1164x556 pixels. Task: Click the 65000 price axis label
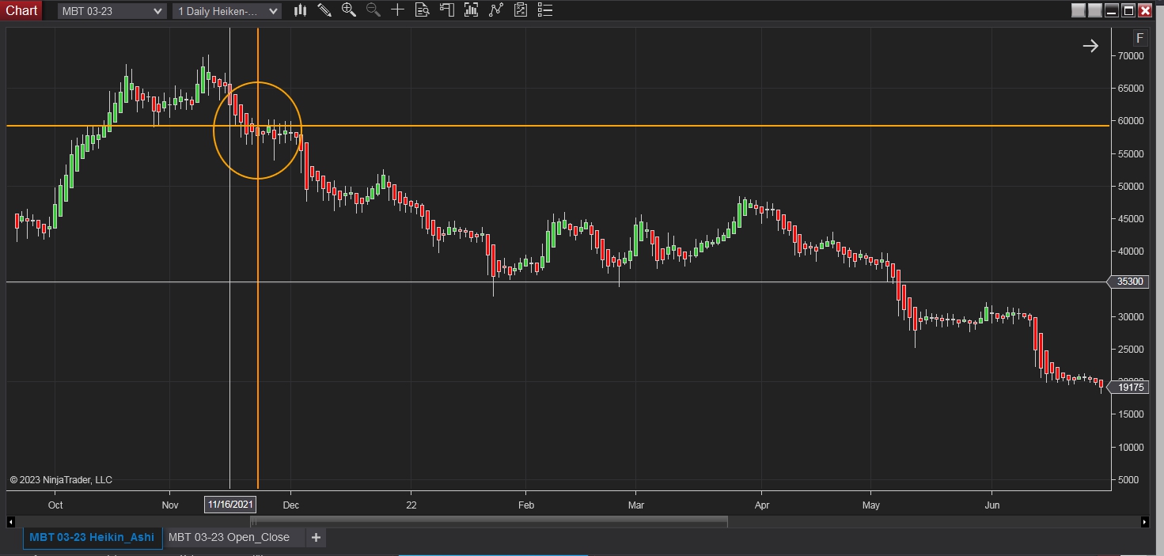(1131, 89)
